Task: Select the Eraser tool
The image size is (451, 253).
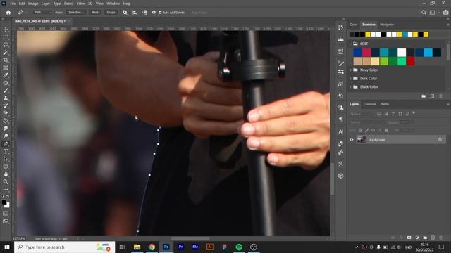Action: tap(6, 113)
